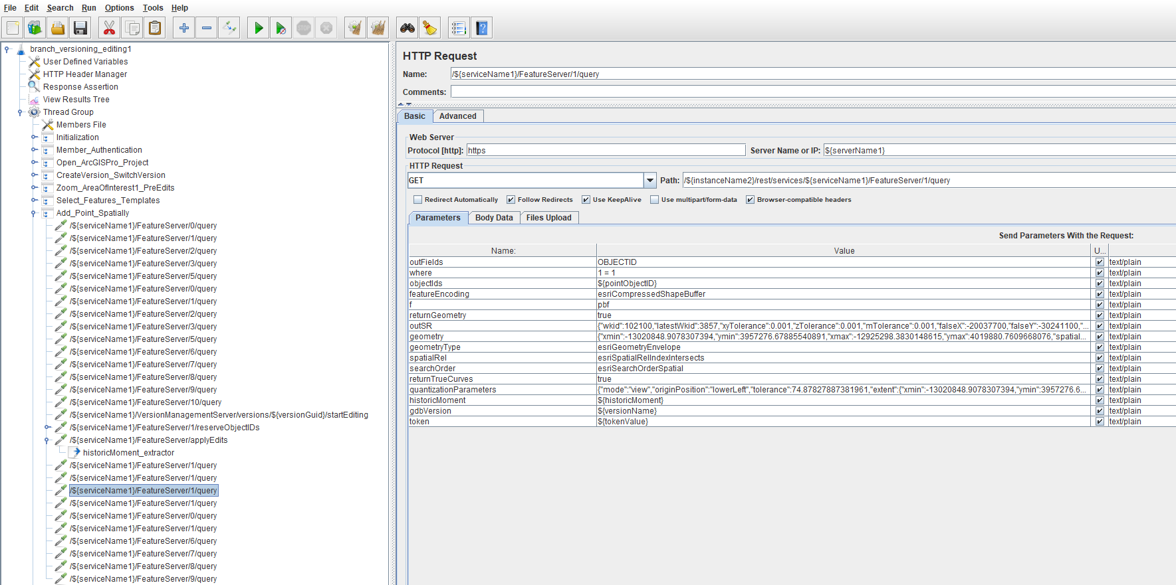This screenshot has width=1176, height=585.
Task: Click the Expand All plus icon
Action: pyautogui.click(x=184, y=28)
